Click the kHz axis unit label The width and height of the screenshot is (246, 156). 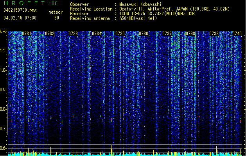4,32
